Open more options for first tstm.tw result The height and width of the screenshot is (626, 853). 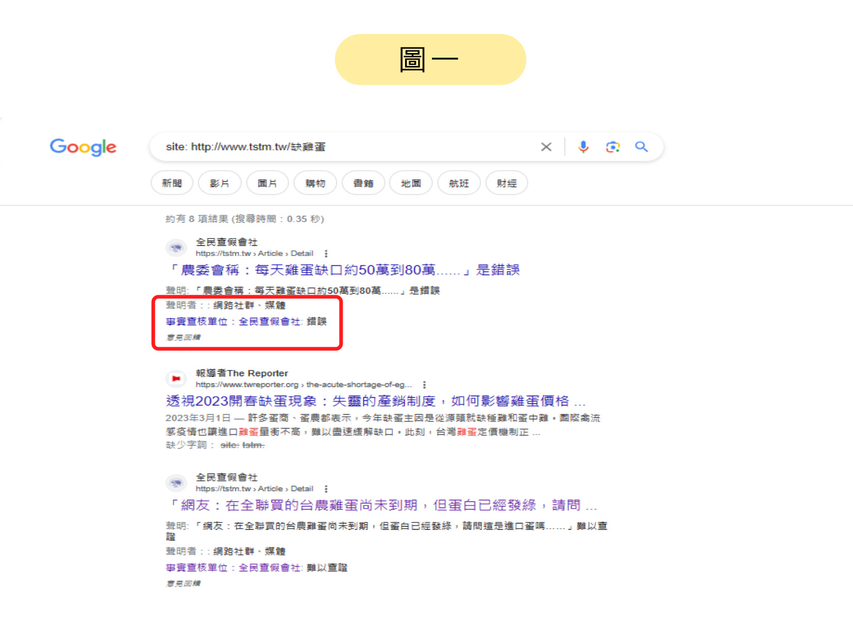click(x=326, y=253)
